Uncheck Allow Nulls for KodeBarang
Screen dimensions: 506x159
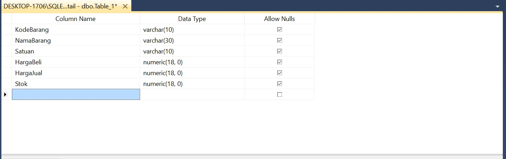click(x=280, y=30)
